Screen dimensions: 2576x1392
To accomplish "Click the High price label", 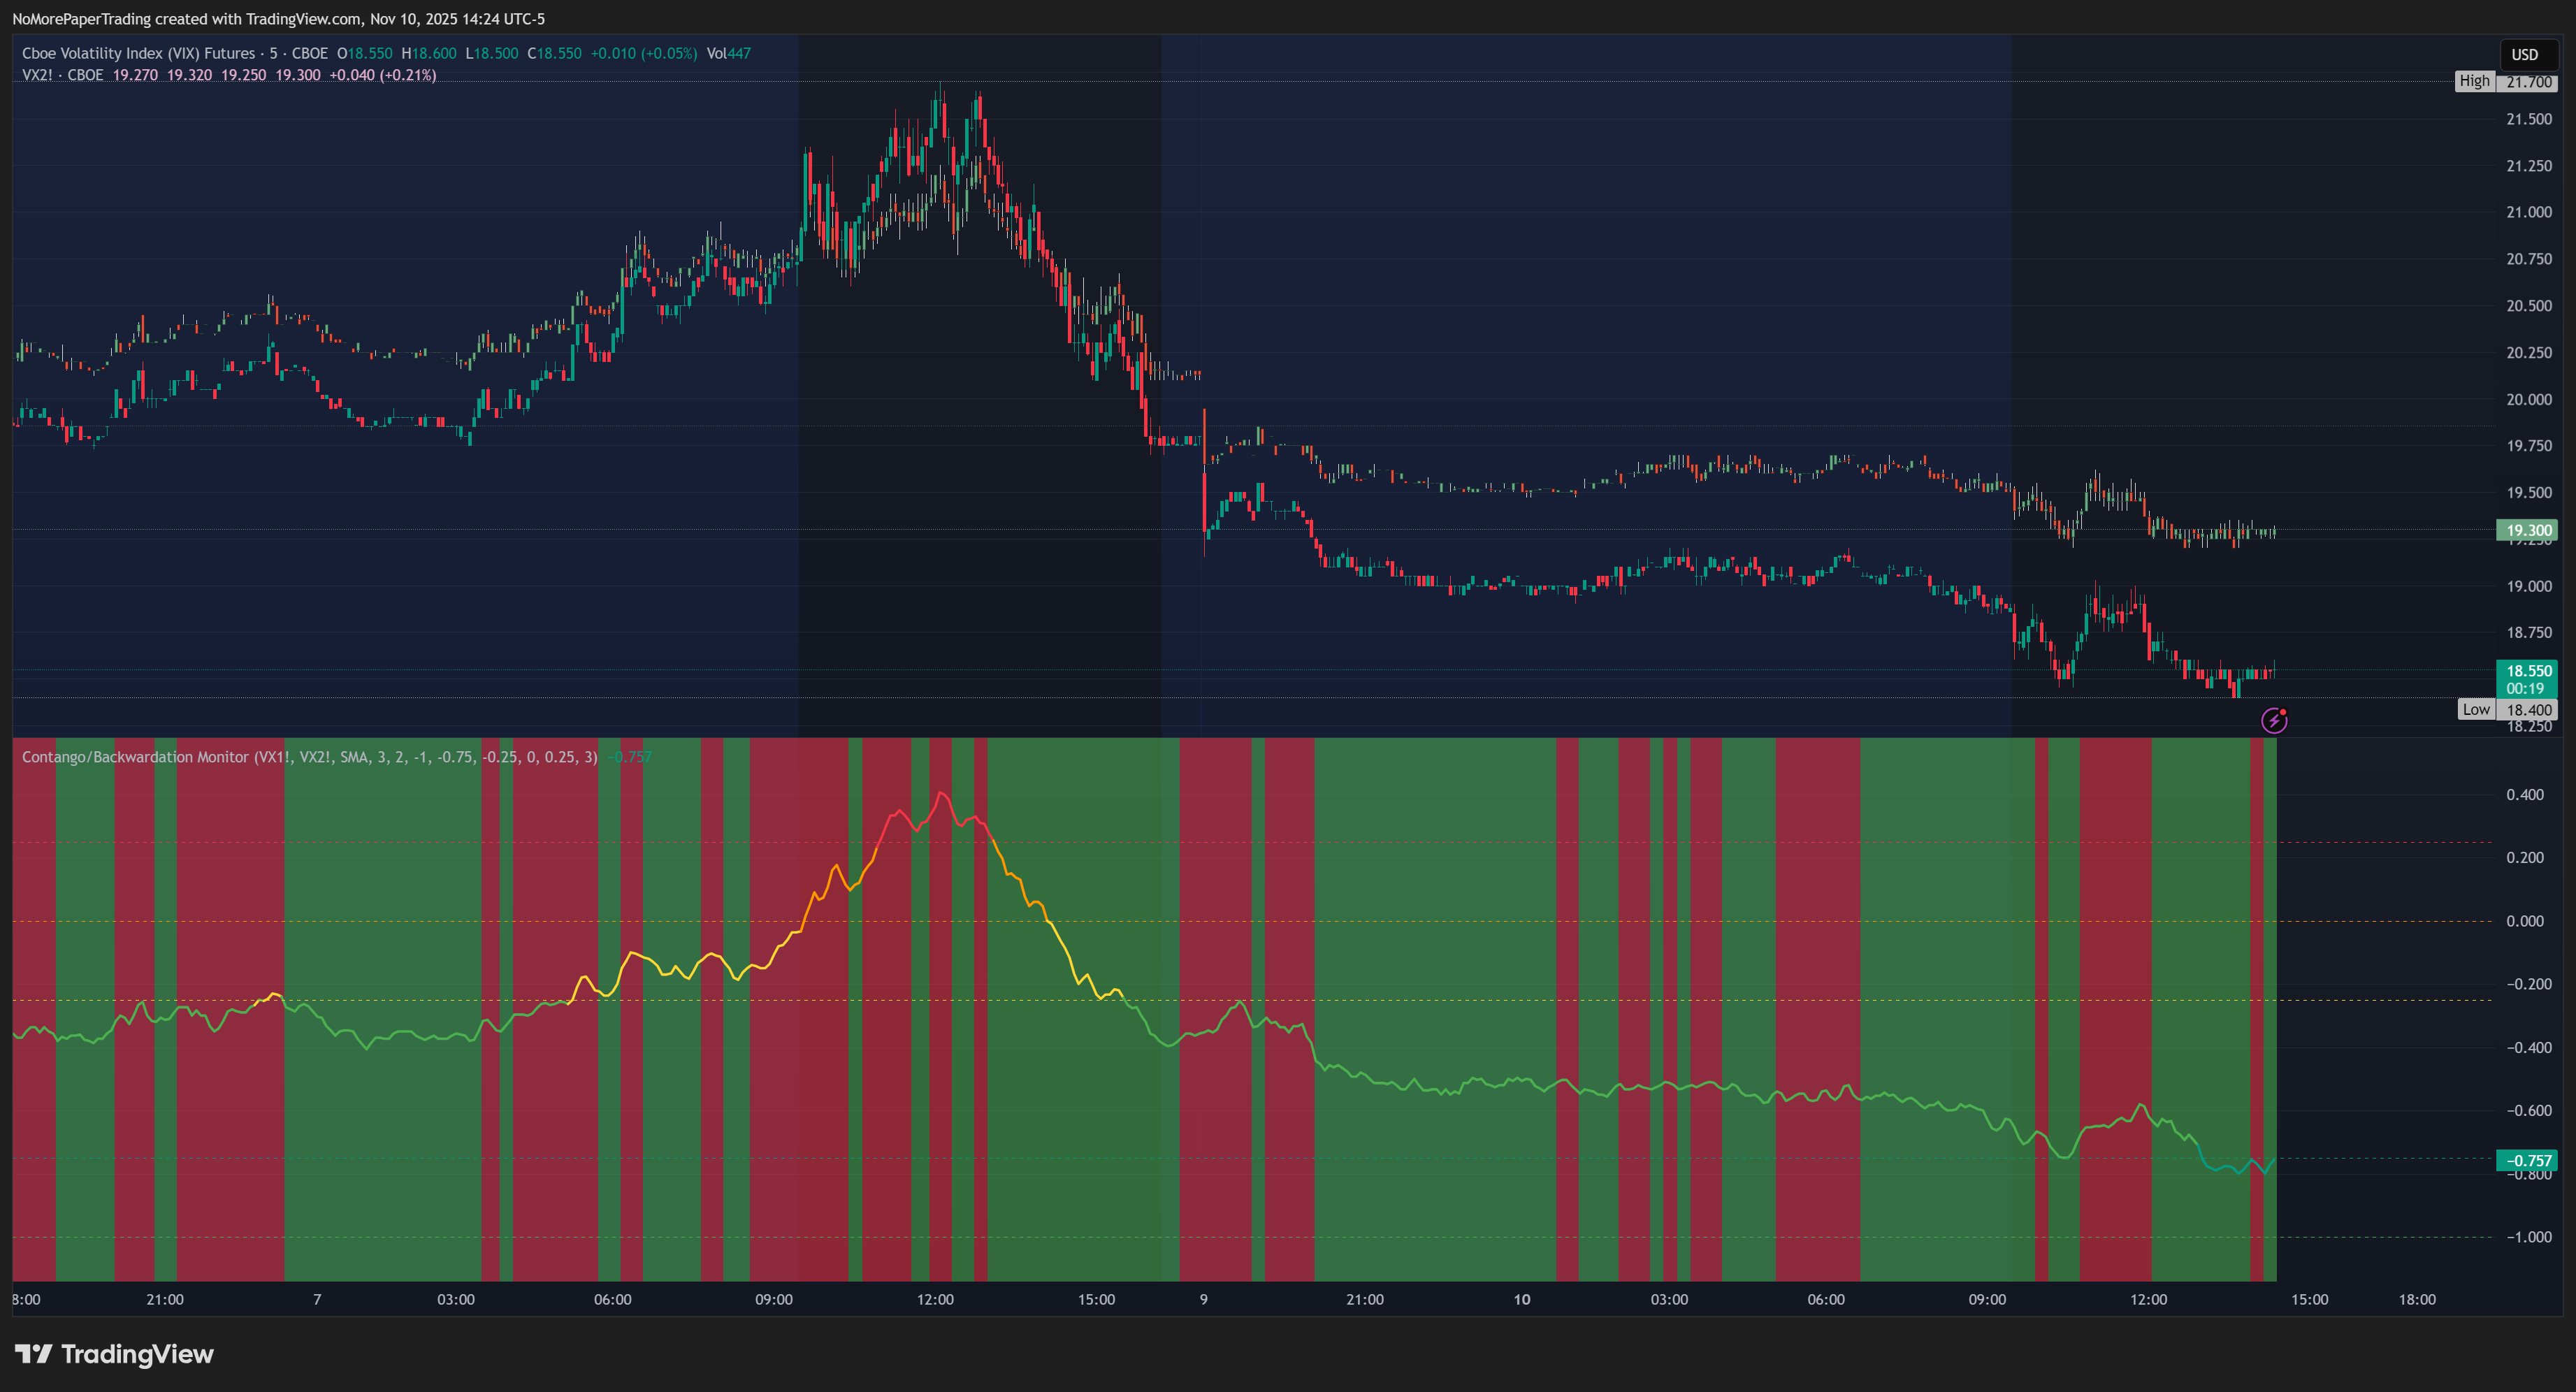I will pos(2475,81).
